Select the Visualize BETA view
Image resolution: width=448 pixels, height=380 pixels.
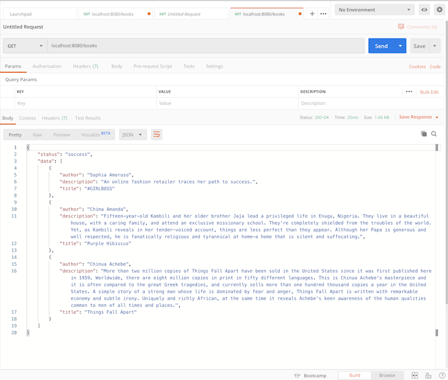coord(96,134)
